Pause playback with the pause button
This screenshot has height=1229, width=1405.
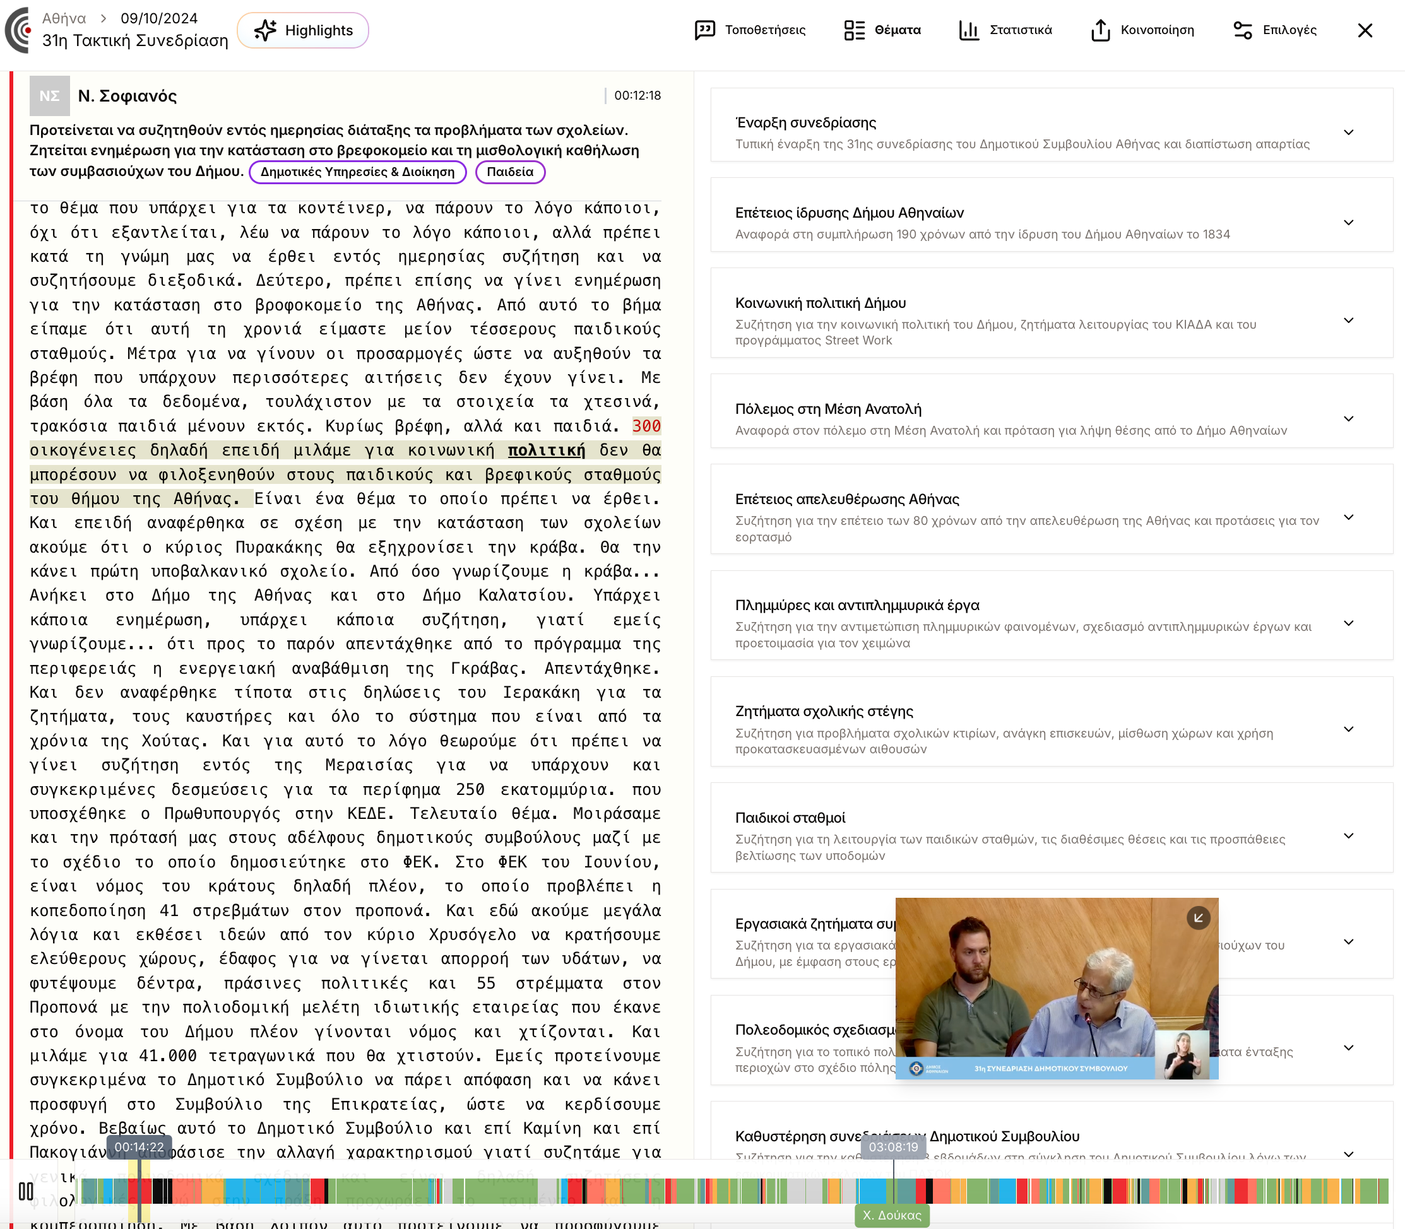point(26,1192)
